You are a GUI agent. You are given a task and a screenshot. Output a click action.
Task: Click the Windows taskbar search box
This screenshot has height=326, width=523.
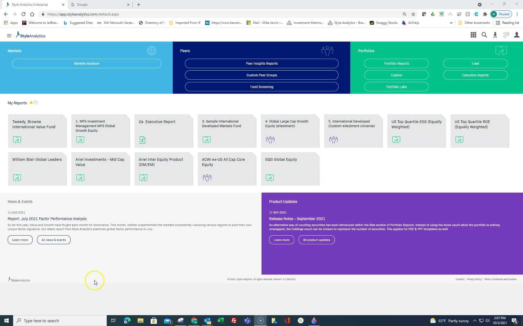(x=60, y=321)
